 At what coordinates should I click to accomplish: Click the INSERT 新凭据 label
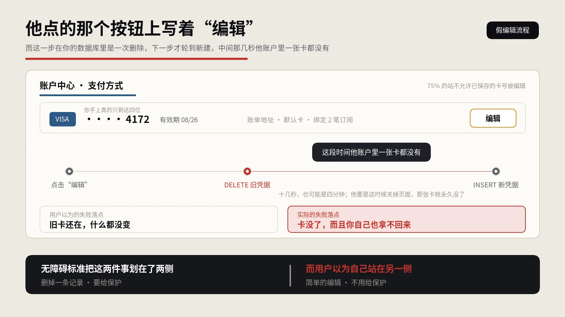point(496,185)
